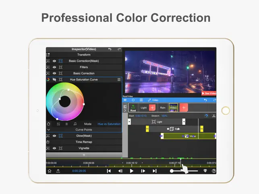
Task: Select the scissors split tool
Action: pyautogui.click(x=213, y=116)
